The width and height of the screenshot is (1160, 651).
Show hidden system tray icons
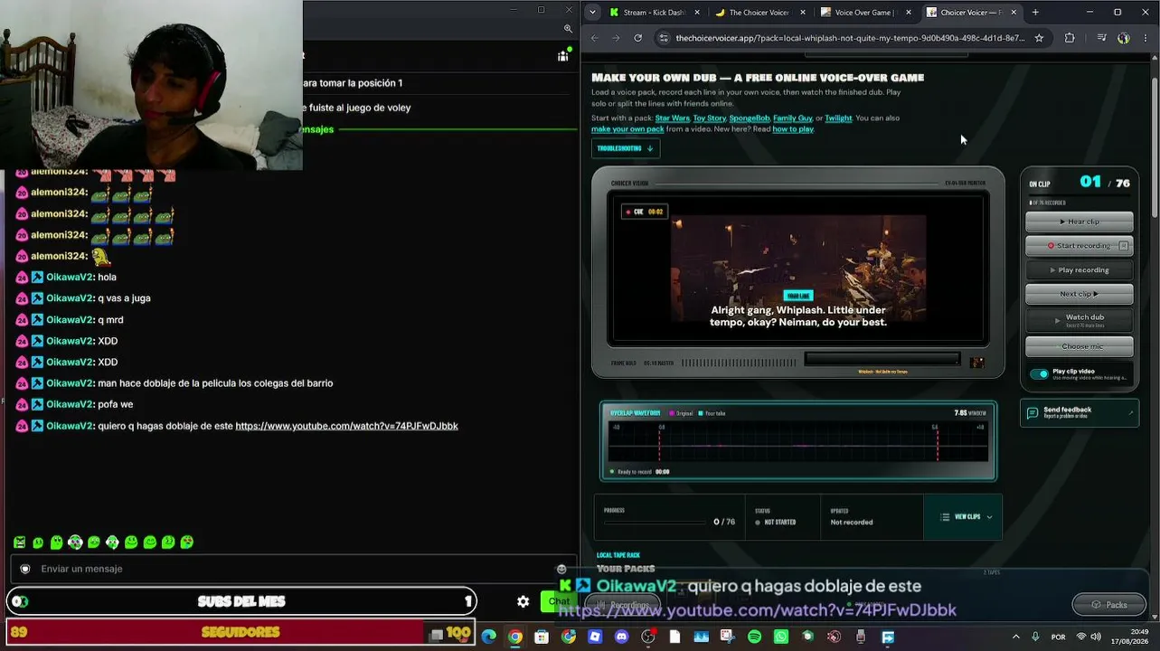point(1015,637)
